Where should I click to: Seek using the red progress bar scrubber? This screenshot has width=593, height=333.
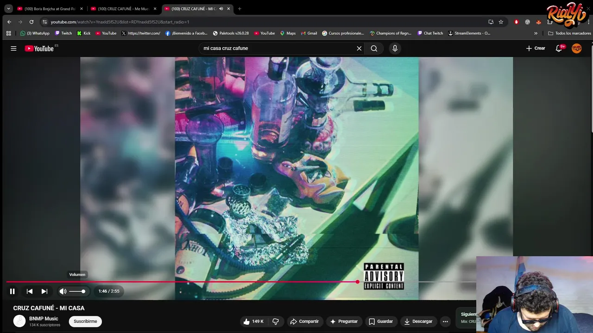coord(358,282)
